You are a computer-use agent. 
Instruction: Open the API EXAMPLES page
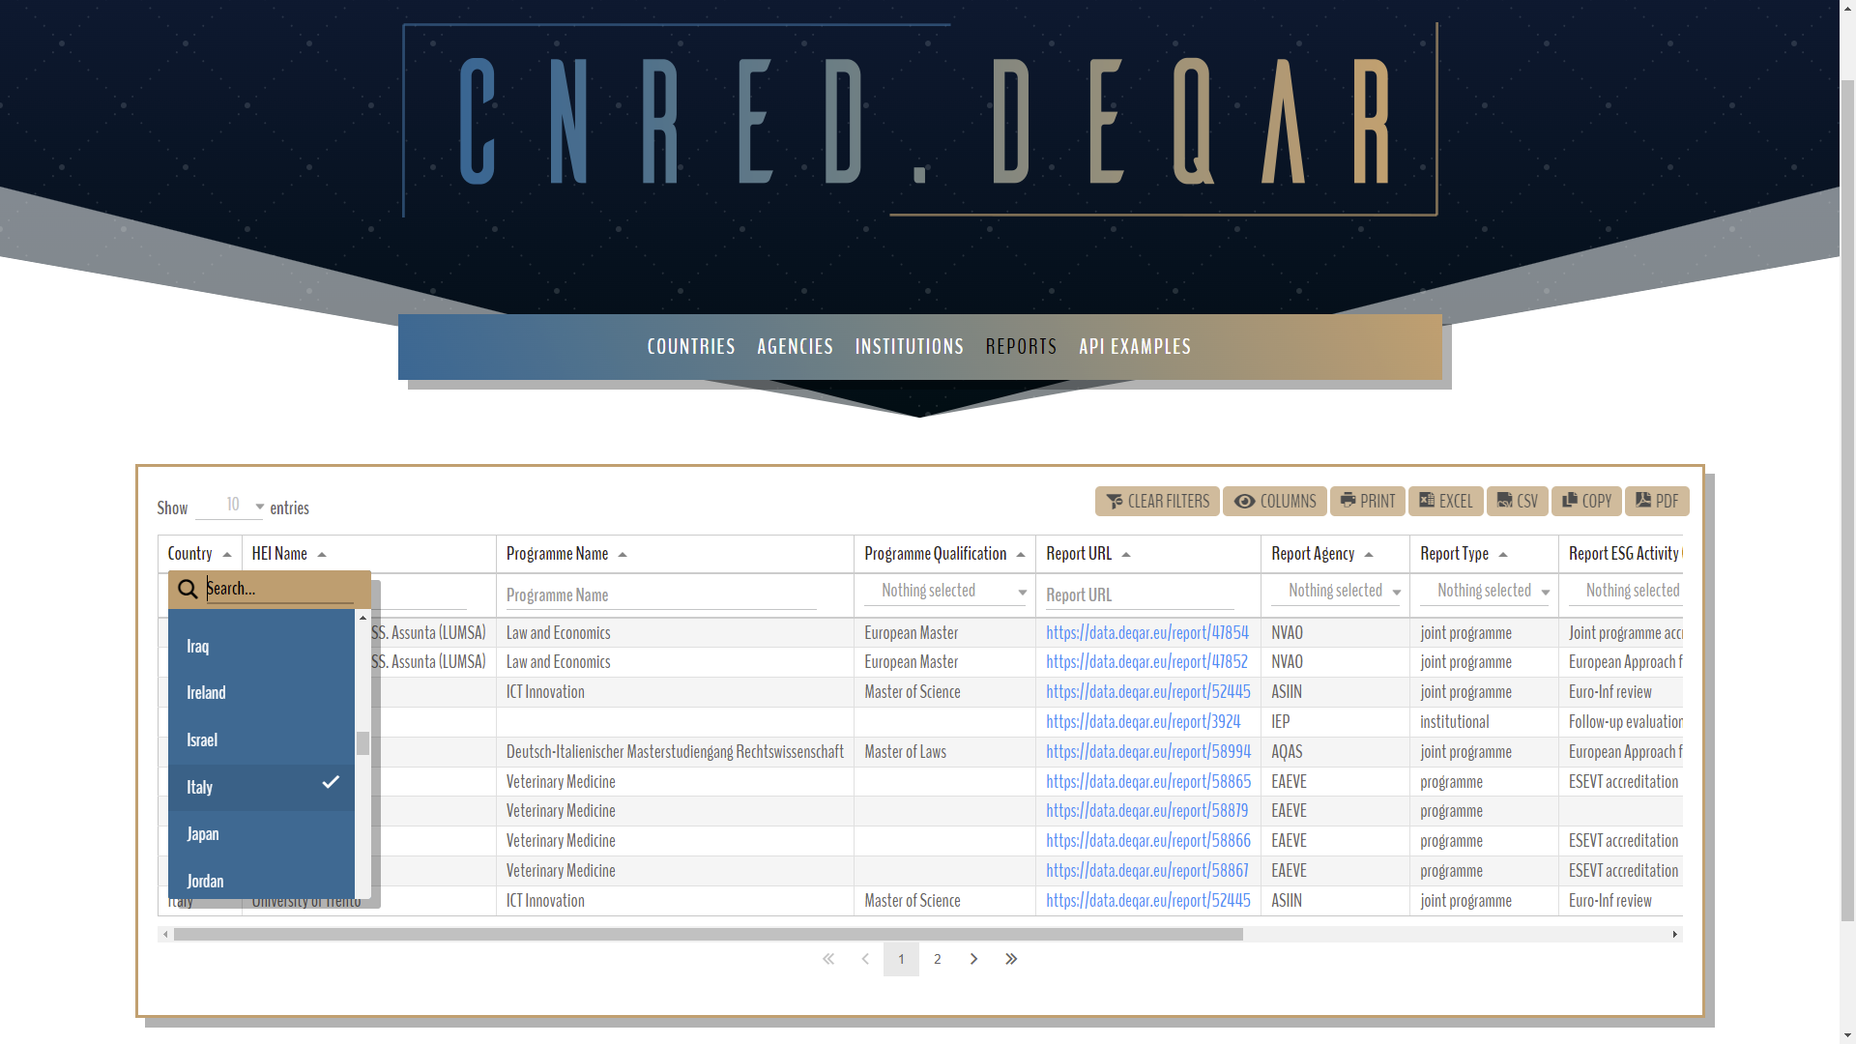[x=1134, y=346]
